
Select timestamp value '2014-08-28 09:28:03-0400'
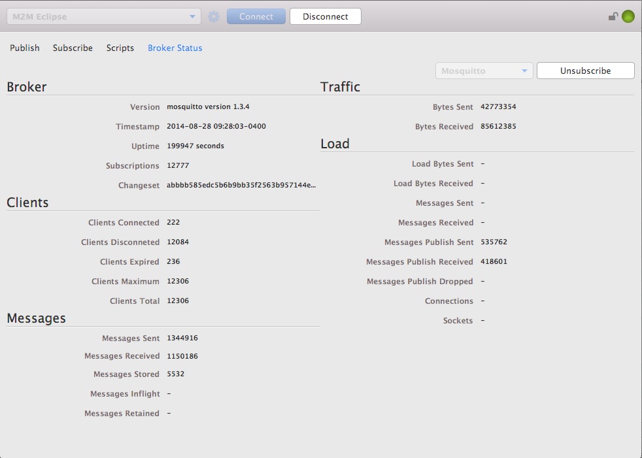(x=216, y=126)
